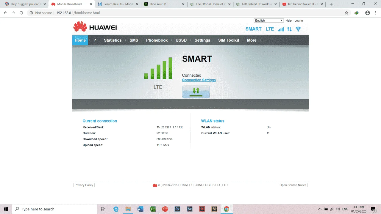The image size is (381, 214).
Task: Click the Wi-Fi status icon in the header
Action: (298, 29)
